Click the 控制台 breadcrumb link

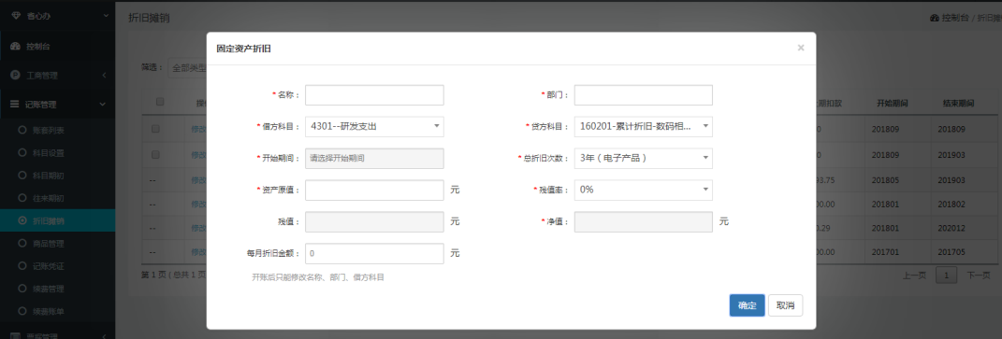950,18
